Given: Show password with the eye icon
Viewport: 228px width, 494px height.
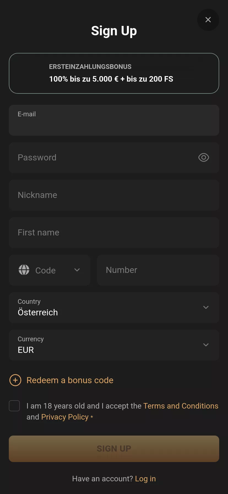Looking at the screenshot, I should click(204, 157).
